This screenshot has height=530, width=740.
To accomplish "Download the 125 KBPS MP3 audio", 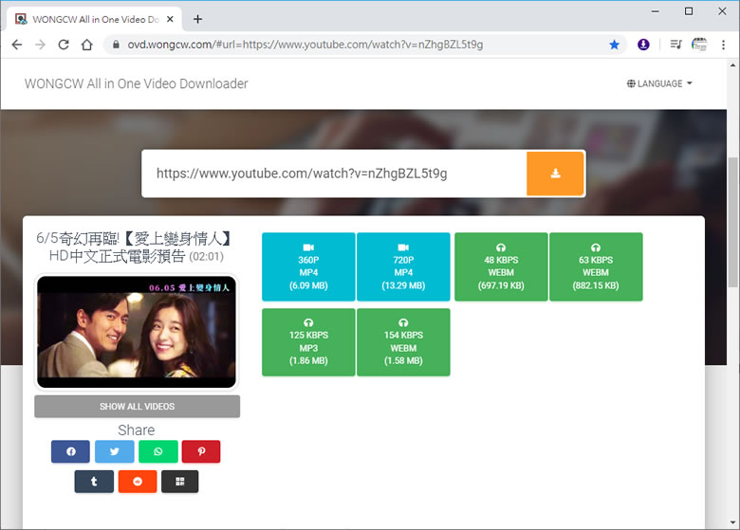I will coord(308,341).
